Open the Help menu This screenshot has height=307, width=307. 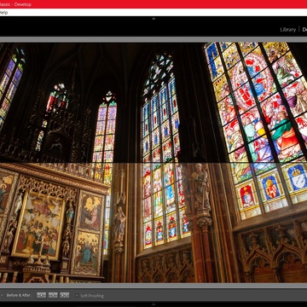(3, 13)
